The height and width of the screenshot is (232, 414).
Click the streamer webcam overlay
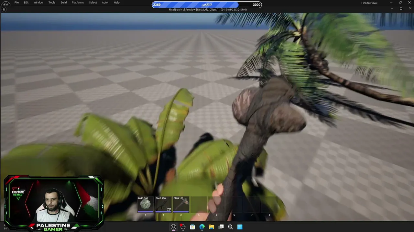(x=54, y=203)
